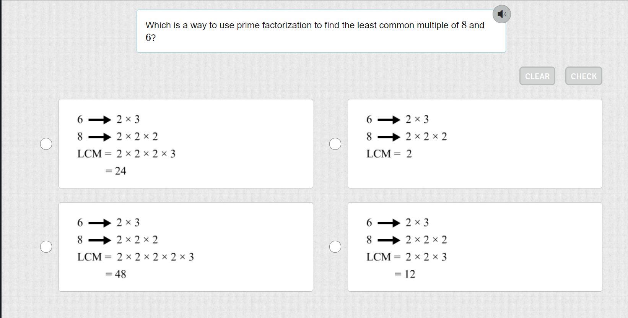
Task: Choose the radio button for LCM = 2
Action: pyautogui.click(x=335, y=144)
